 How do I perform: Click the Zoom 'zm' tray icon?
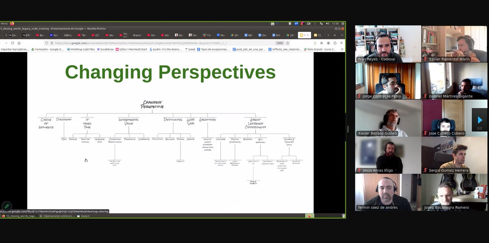coord(296,23)
